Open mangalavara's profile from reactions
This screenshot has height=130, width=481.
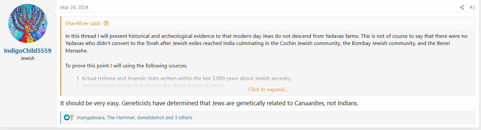coord(91,117)
